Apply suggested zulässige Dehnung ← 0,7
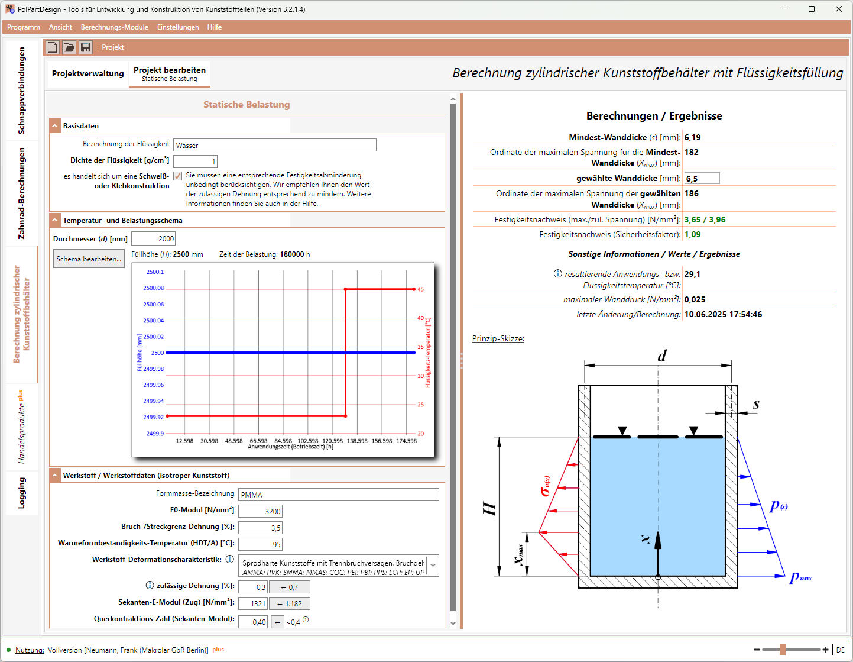This screenshot has height=662, width=853. 289,587
